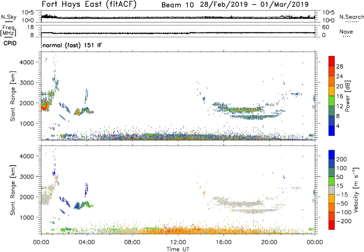Click the 'Nave' legend label
This screenshot has height=252, width=364.
coord(346,31)
